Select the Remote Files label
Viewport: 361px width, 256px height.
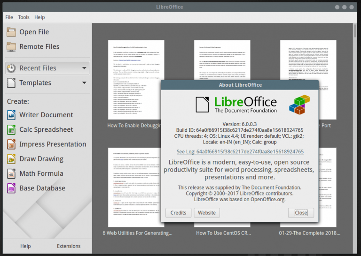(39, 46)
